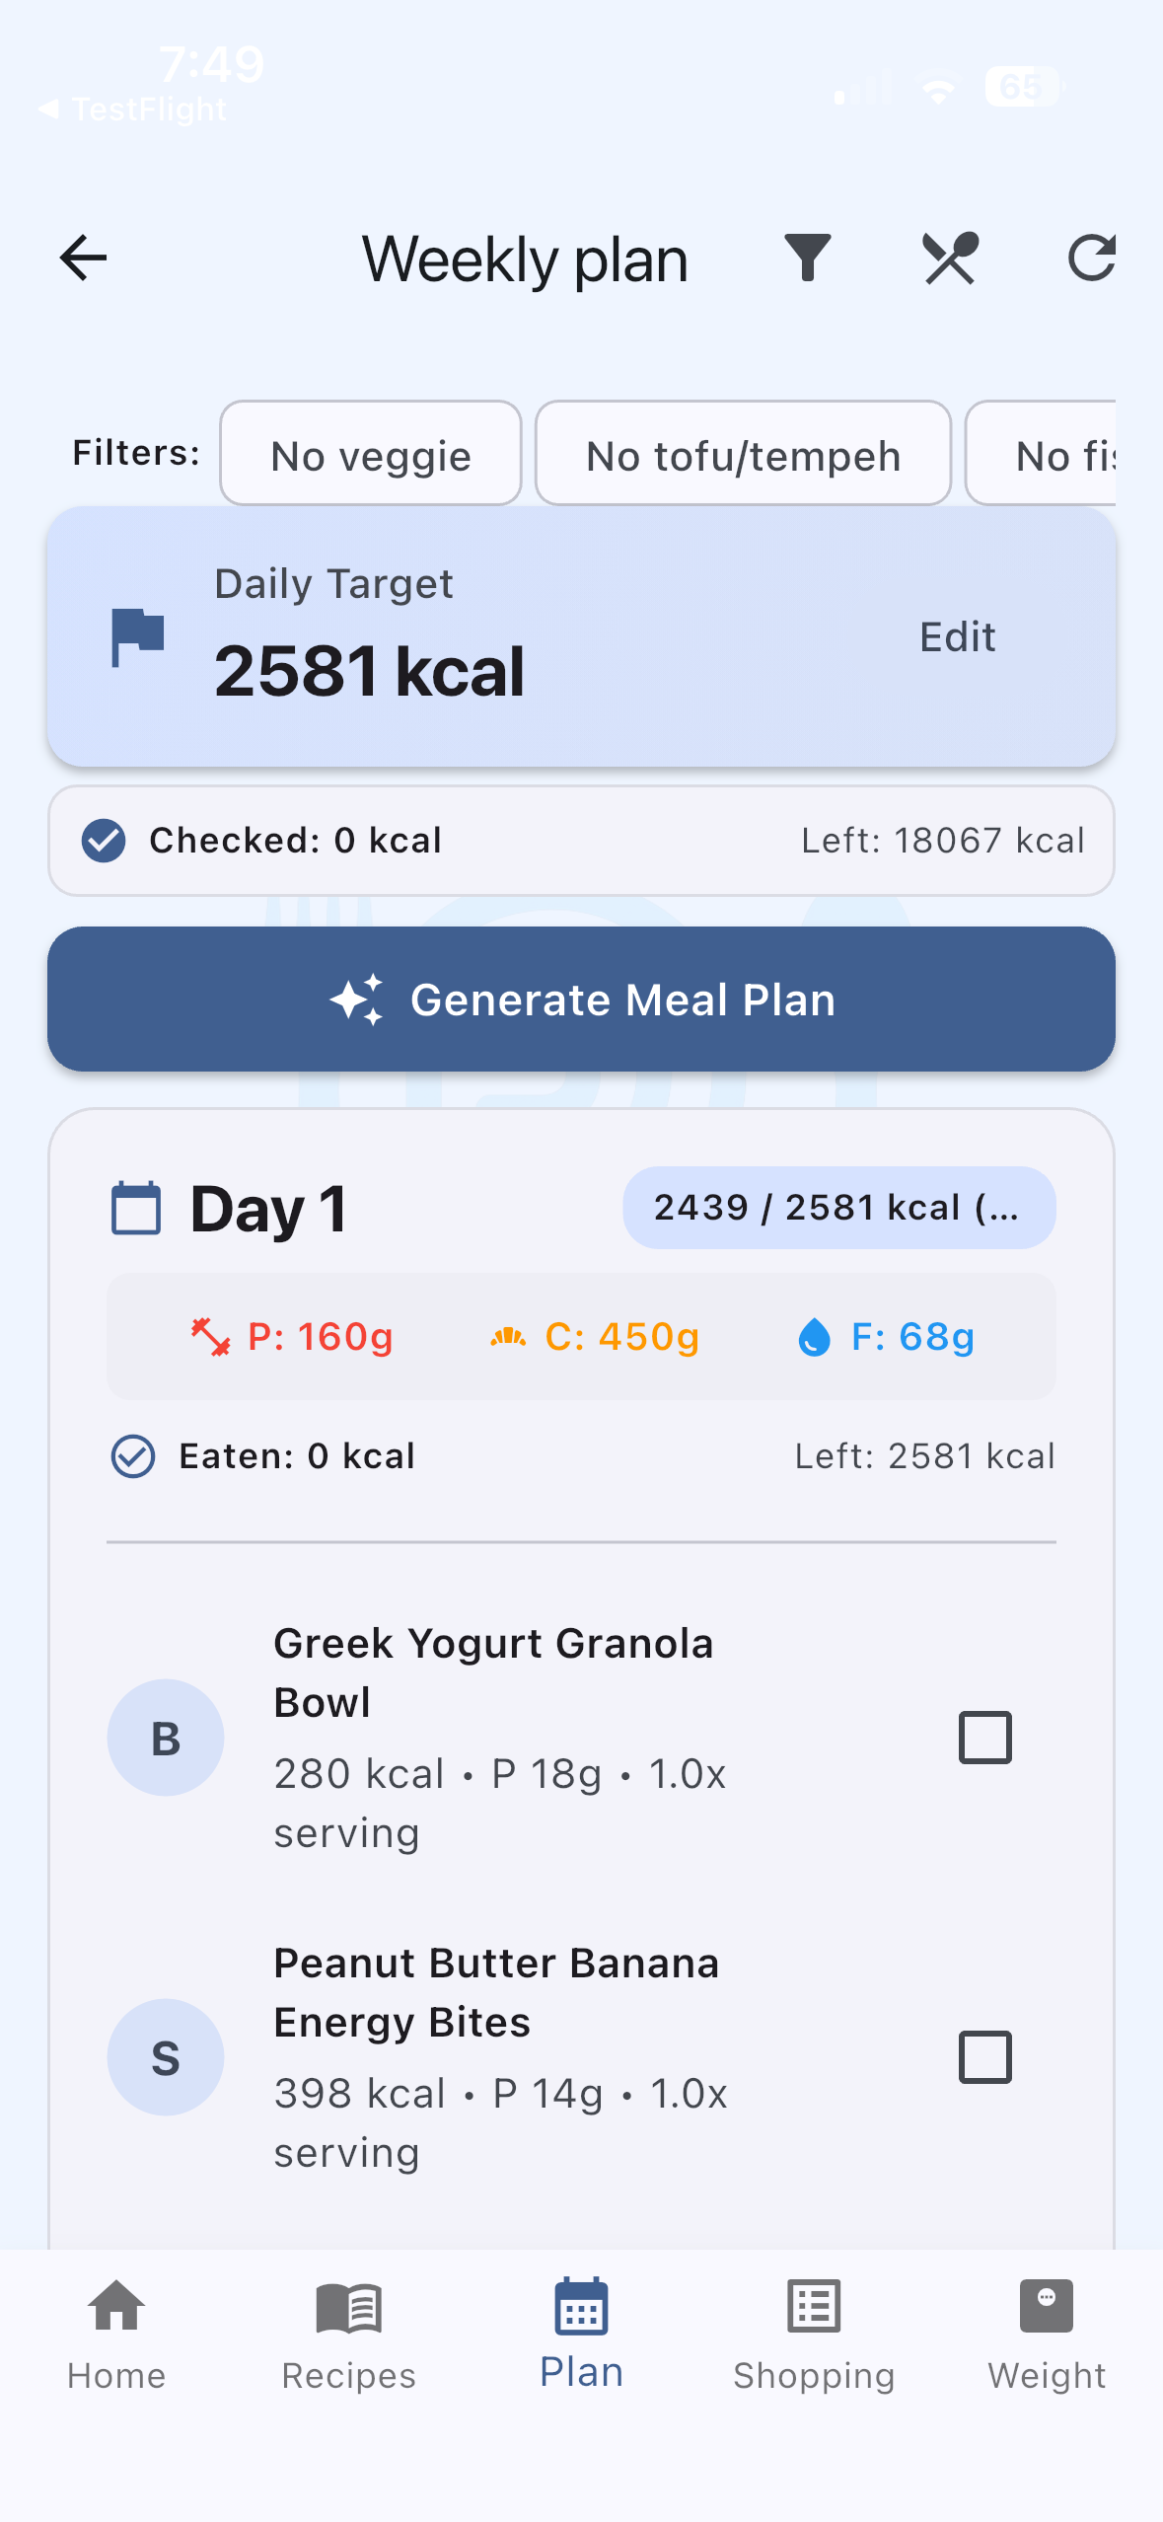Click Generate Meal Plan button
This screenshot has width=1163, height=2522.
pos(581,1000)
